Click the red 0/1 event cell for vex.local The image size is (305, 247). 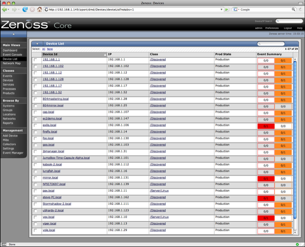[266, 218]
